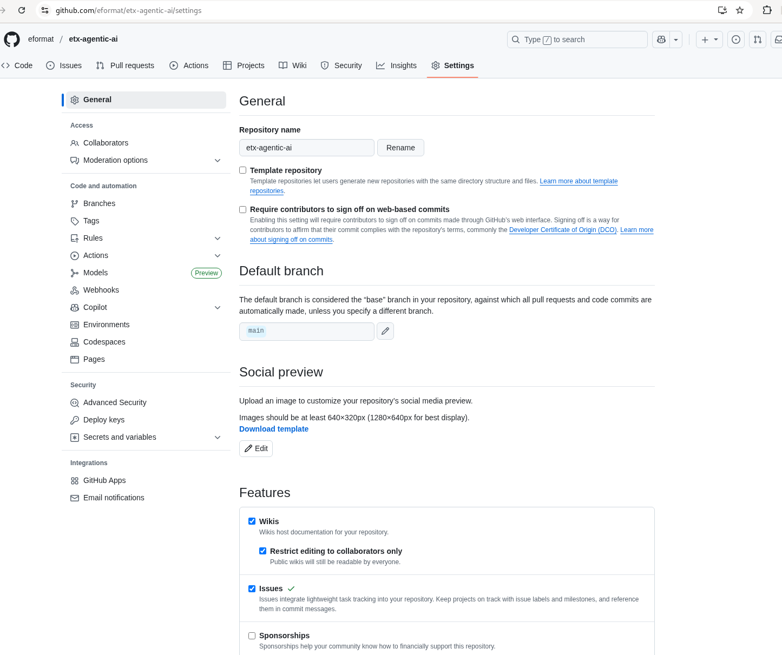Screen dimensions: 782x655
Task: Open the notifications inbox icon
Action: 778,39
